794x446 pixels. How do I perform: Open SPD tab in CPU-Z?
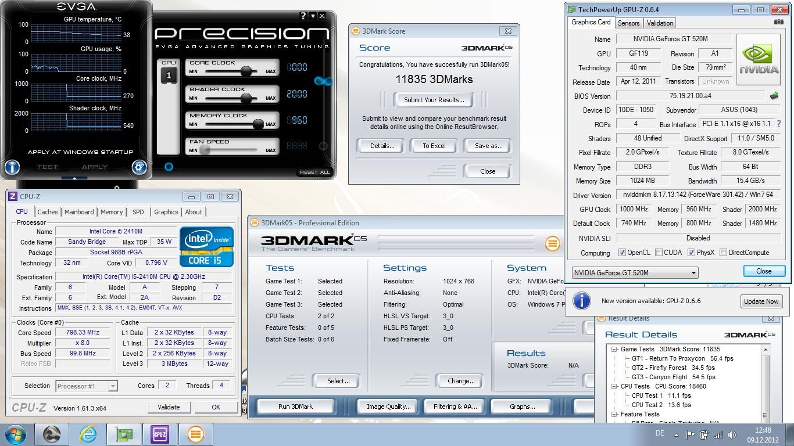[x=138, y=212]
